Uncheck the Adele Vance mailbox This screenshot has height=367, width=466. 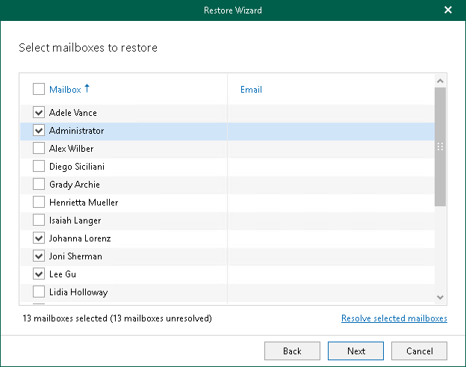tap(39, 113)
